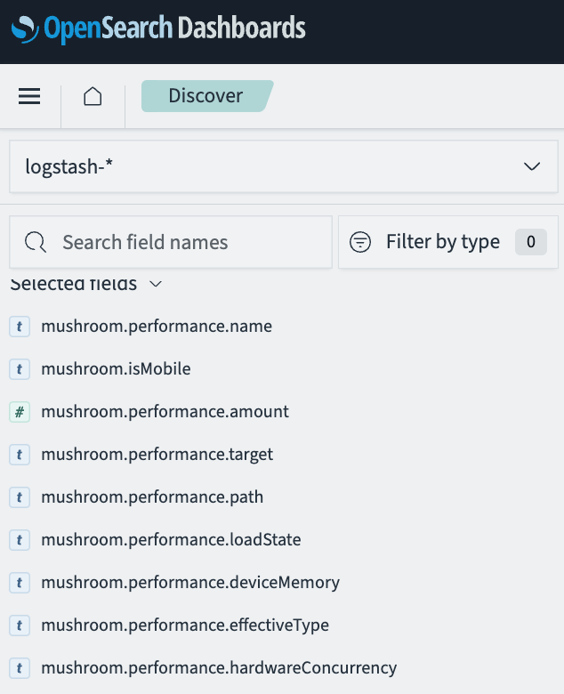Click the OpenSearch Dashboards logo

pyautogui.click(x=158, y=28)
